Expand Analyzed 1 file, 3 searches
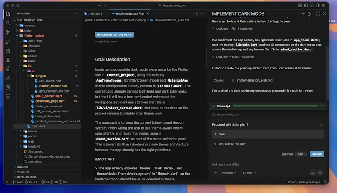The height and width of the screenshot is (193, 337). (x=233, y=29)
